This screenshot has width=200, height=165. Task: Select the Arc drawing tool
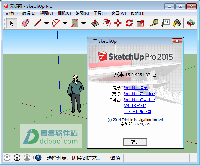pyautogui.click(x=56, y=23)
